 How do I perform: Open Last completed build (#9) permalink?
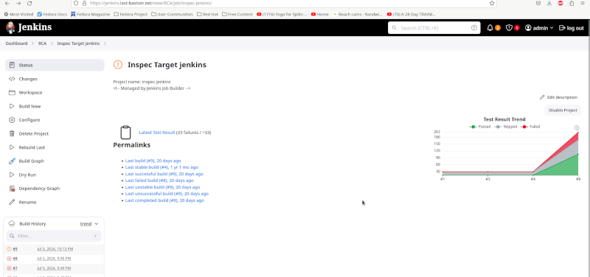pos(164,200)
